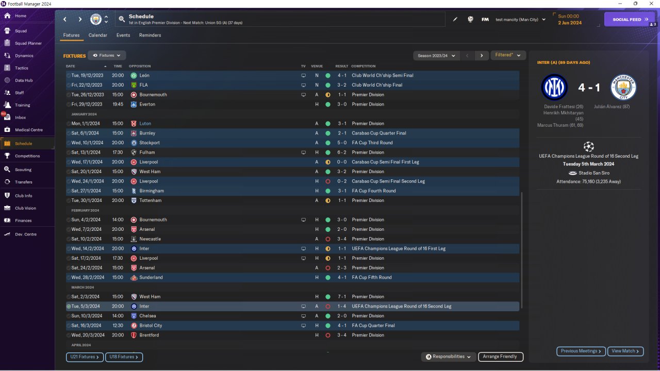Toggle the selection circle for Wed, 7/2/2024 Arsenal
This screenshot has height=371, width=660.
click(69, 229)
